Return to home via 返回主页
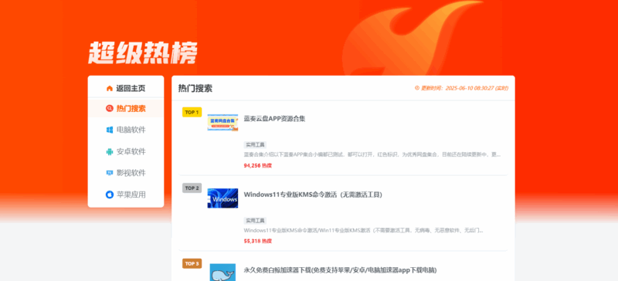Screen dimensions: 618x281 (x=126, y=88)
